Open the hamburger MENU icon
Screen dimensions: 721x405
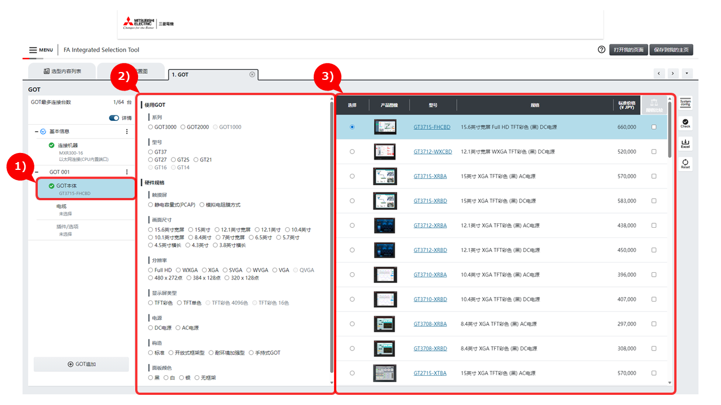tap(33, 50)
